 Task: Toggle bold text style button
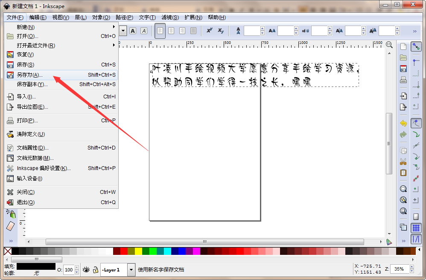133,31
